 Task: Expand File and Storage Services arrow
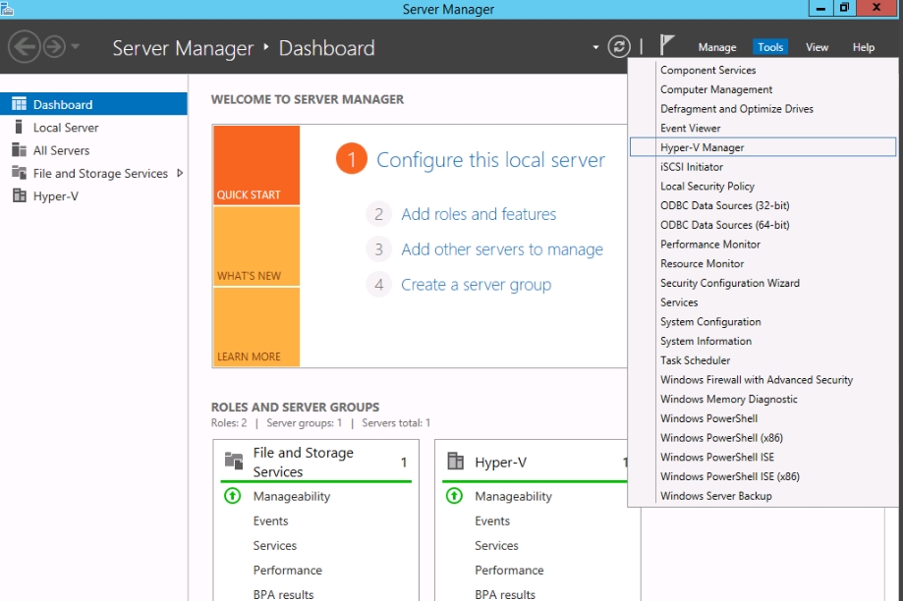pos(180,173)
